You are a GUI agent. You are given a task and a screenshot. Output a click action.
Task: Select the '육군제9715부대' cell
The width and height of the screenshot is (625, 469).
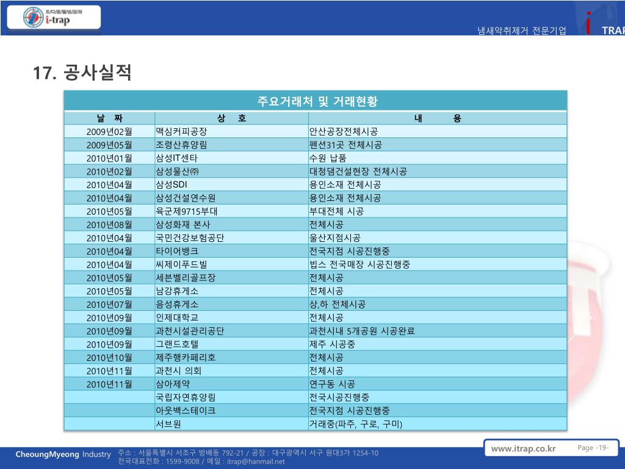tap(231, 211)
